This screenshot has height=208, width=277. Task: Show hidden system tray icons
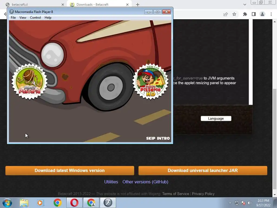click(x=230, y=203)
